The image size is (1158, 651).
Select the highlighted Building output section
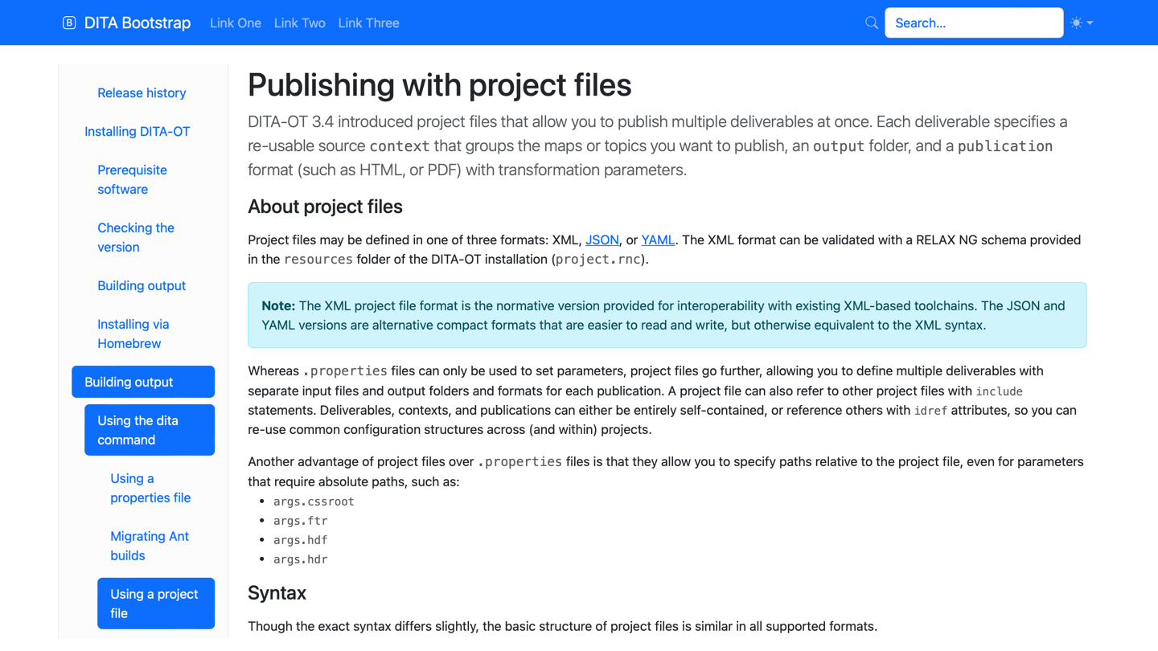143,382
